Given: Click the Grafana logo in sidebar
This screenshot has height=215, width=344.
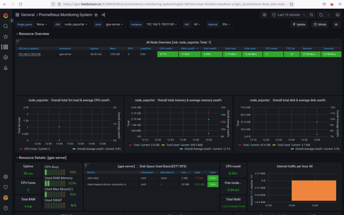Looking at the screenshot, I should pos(5,15).
